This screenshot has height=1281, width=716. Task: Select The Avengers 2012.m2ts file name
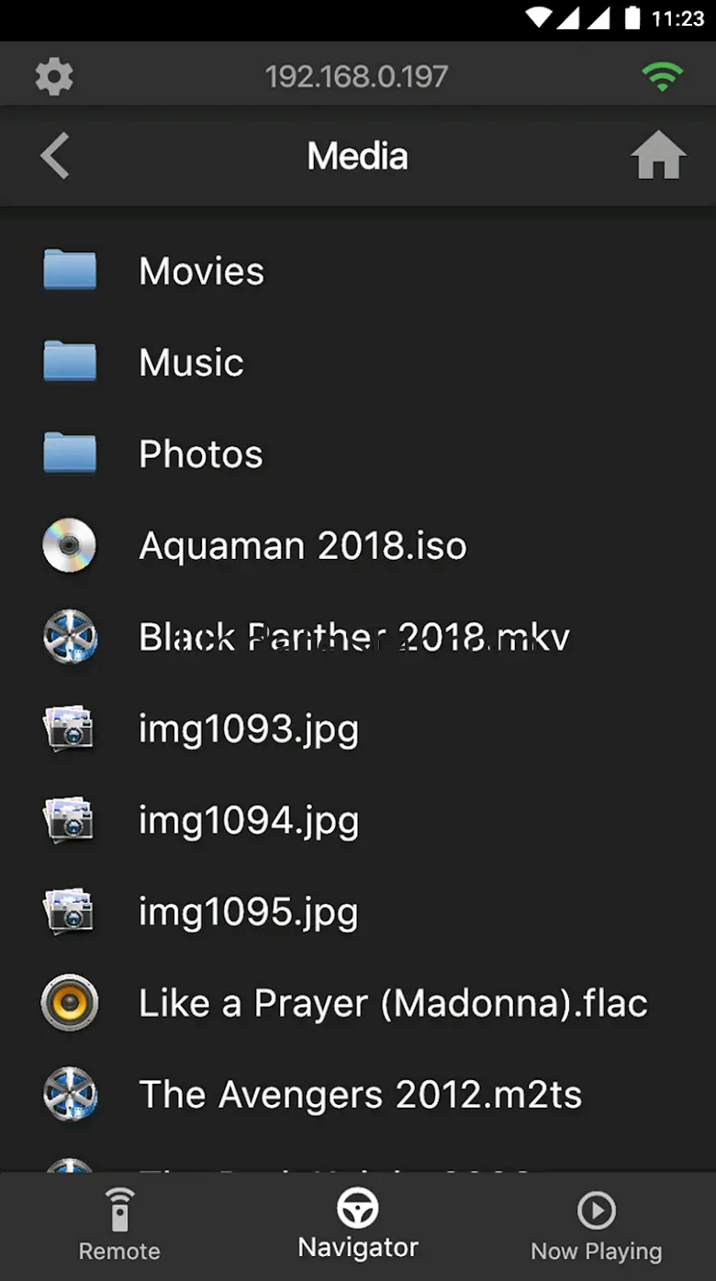pyautogui.click(x=361, y=1095)
